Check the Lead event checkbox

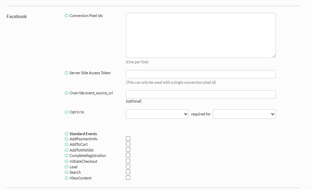128,167
